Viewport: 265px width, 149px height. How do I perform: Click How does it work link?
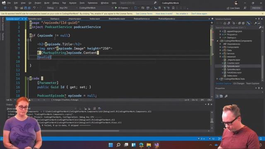coord(164,14)
